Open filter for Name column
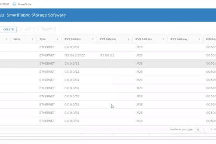Screen dimensions: 216x144 pos(32,39)
